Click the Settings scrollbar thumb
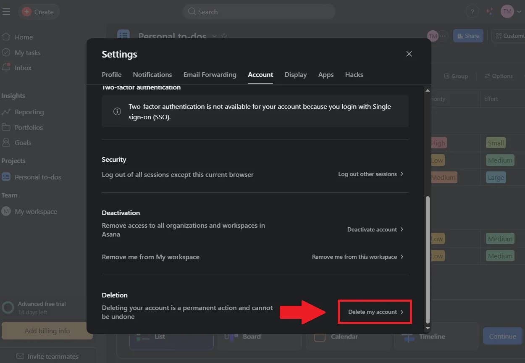 click(x=428, y=259)
